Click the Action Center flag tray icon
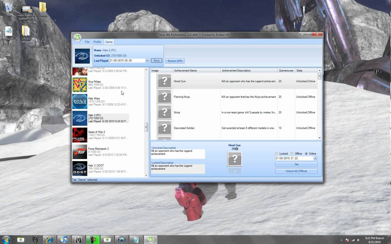The height and width of the screenshot is (244, 391). (347, 240)
